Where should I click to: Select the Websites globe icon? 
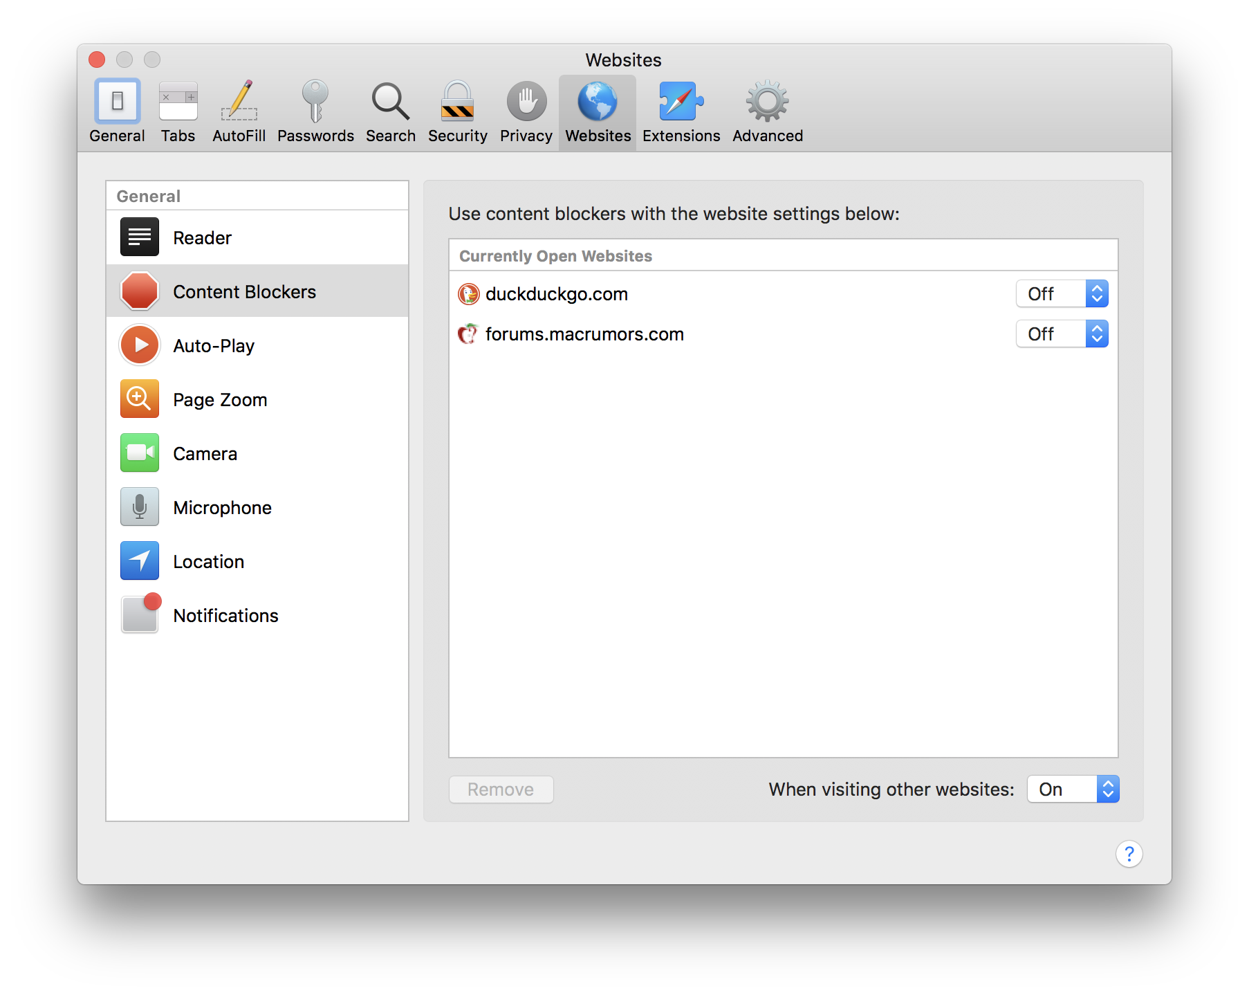598,102
